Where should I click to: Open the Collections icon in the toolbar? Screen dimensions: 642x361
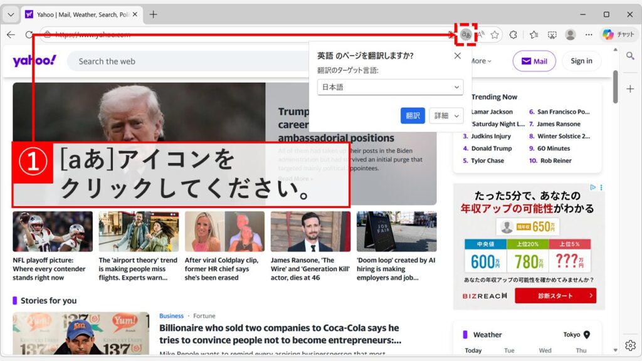pos(534,34)
